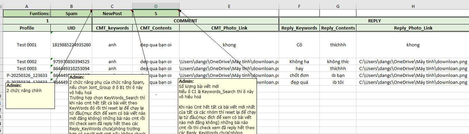The height and width of the screenshot is (134, 469).
Task: Click the UID 1819885224935260 cell
Action: click(71, 45)
